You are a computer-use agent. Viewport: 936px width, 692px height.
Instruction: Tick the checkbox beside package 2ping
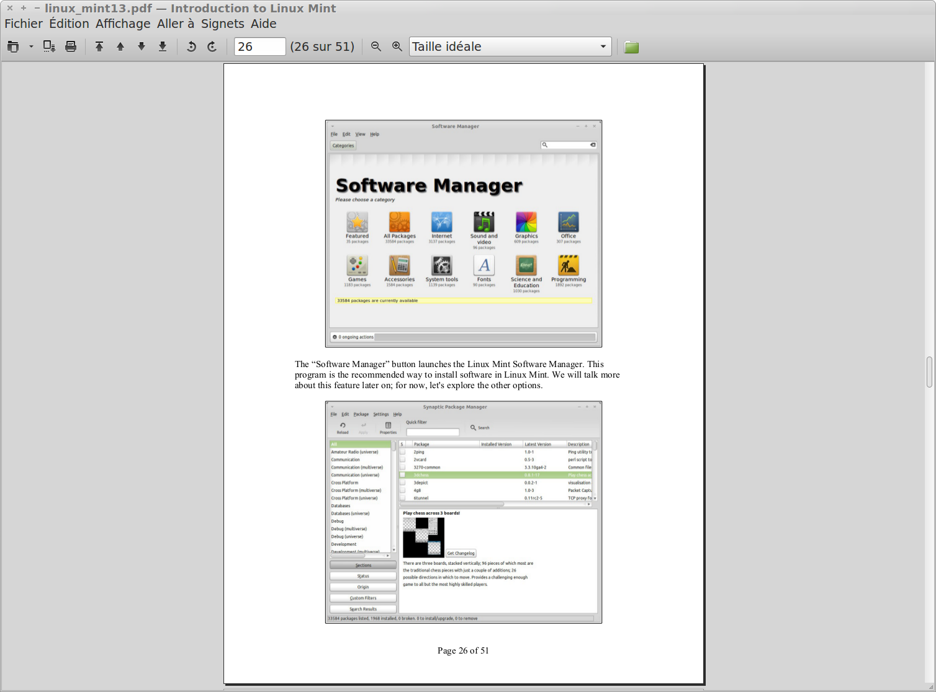(x=402, y=452)
